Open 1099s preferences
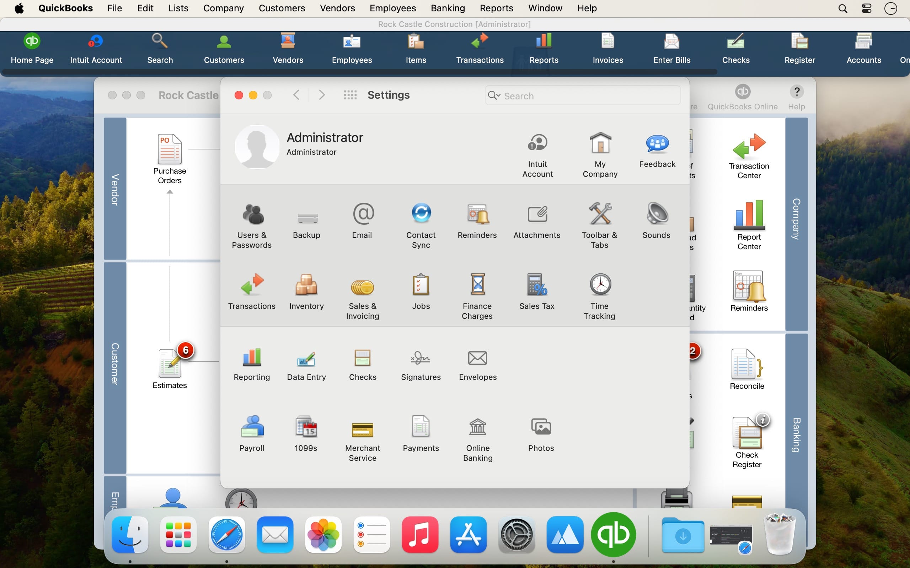910x568 pixels. 306,434
